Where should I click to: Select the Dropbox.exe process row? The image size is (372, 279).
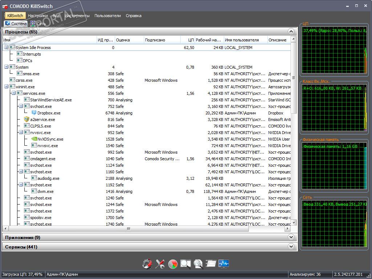(147, 113)
